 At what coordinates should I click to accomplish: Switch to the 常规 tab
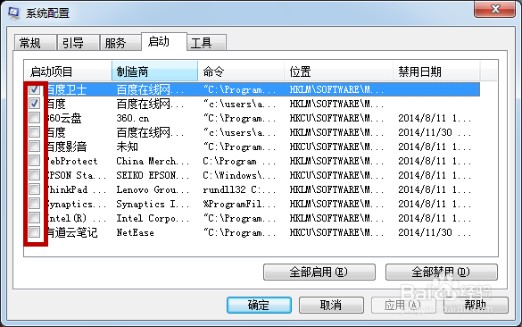[x=35, y=43]
